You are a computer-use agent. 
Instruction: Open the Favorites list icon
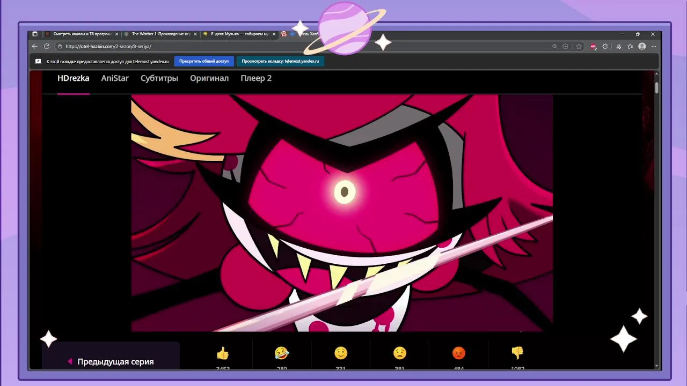(630, 47)
